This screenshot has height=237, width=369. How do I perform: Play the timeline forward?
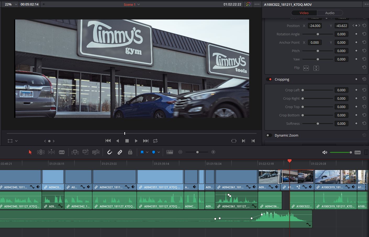point(136,141)
